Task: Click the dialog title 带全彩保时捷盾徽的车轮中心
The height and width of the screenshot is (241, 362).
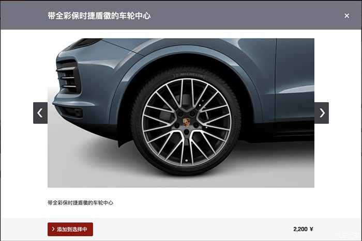Action: click(x=99, y=15)
